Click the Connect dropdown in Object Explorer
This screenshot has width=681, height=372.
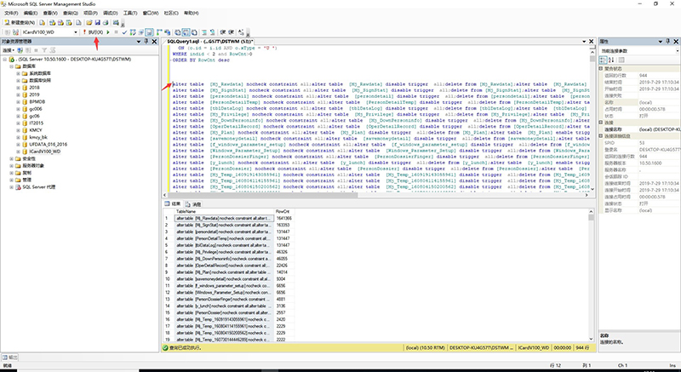(9, 50)
